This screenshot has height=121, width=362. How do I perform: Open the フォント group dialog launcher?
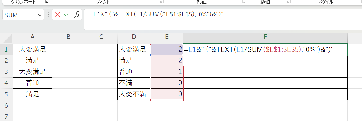click(161, 2)
